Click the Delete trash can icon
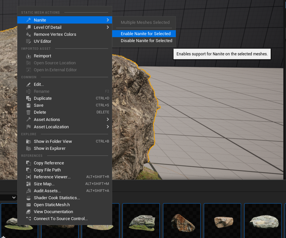This screenshot has width=286, height=238. pyautogui.click(x=29, y=112)
